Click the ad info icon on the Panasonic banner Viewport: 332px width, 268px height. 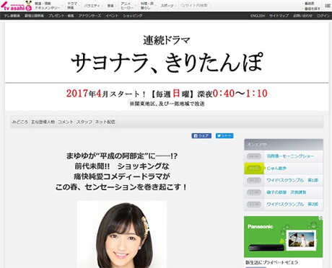pyautogui.click(x=320, y=218)
